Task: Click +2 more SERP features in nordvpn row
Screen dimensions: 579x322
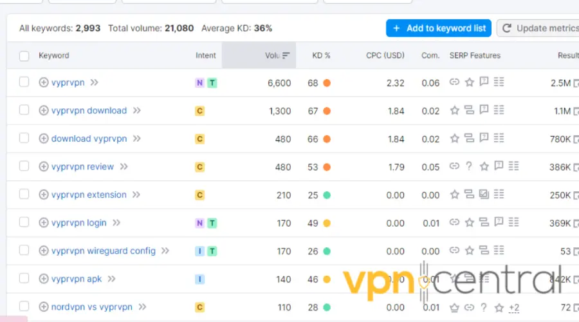Action: [514, 308]
